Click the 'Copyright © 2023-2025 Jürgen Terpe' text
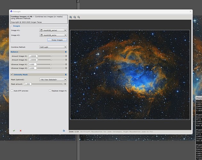 tap(26, 22)
